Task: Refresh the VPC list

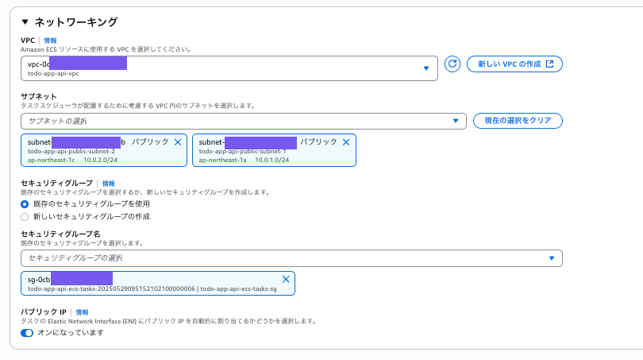Action: point(452,64)
